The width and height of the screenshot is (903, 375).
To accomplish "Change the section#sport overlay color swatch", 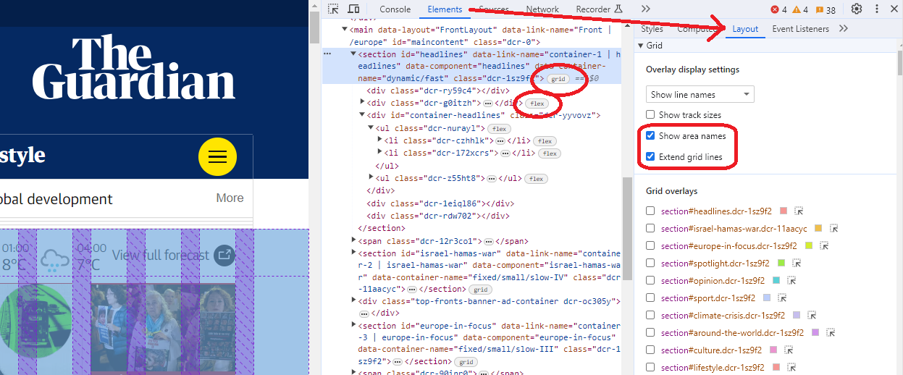I will pos(767,298).
